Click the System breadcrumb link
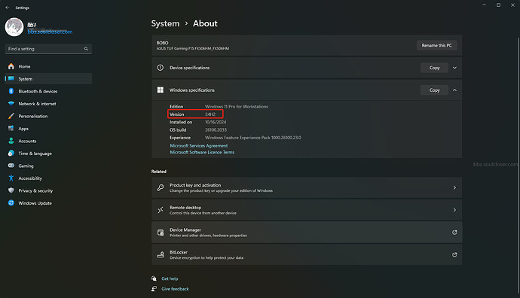The width and height of the screenshot is (520, 298). 165,23
